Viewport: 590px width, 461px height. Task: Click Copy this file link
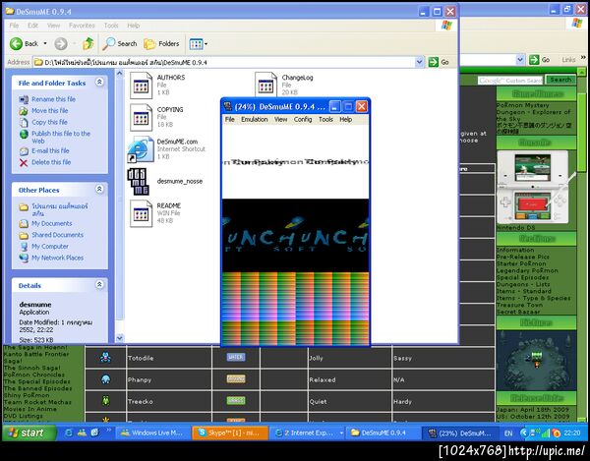pos(49,122)
